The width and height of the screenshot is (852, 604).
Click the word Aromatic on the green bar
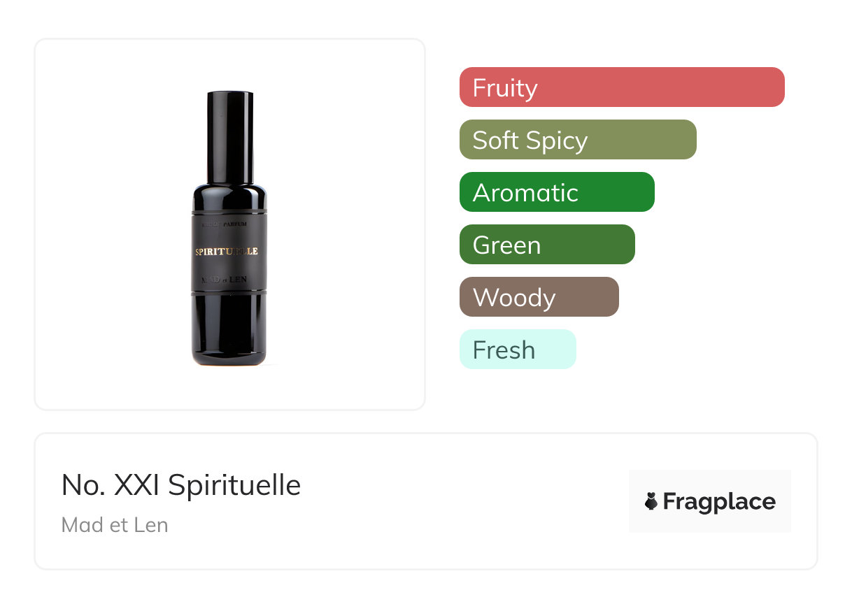525,192
